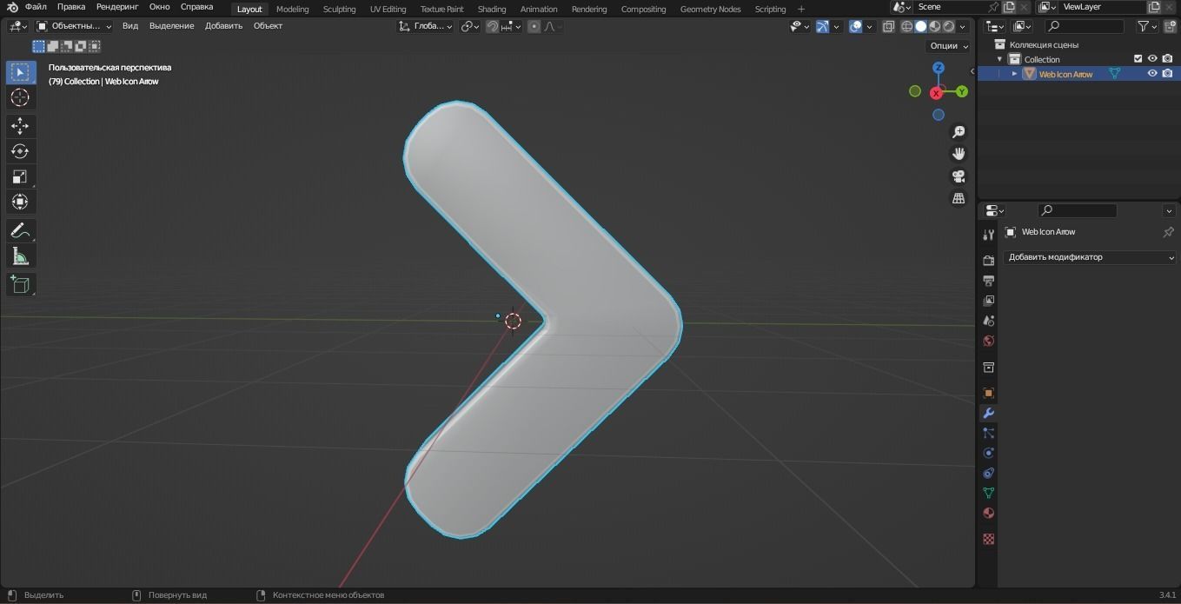This screenshot has height=604, width=1181.
Task: Open the Файл menu
Action: tap(36, 7)
